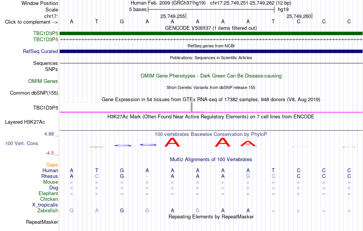Open the RefSeq Curated track label
The width and height of the screenshot is (363, 231).
click(x=41, y=51)
